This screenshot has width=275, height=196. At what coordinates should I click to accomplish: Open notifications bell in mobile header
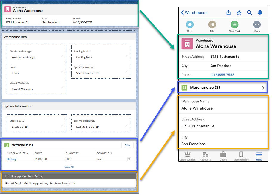pos(260,13)
